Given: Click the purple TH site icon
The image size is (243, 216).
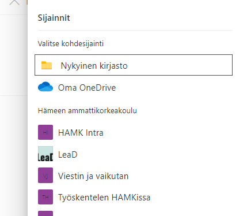Looking at the screenshot, I should [45, 197].
